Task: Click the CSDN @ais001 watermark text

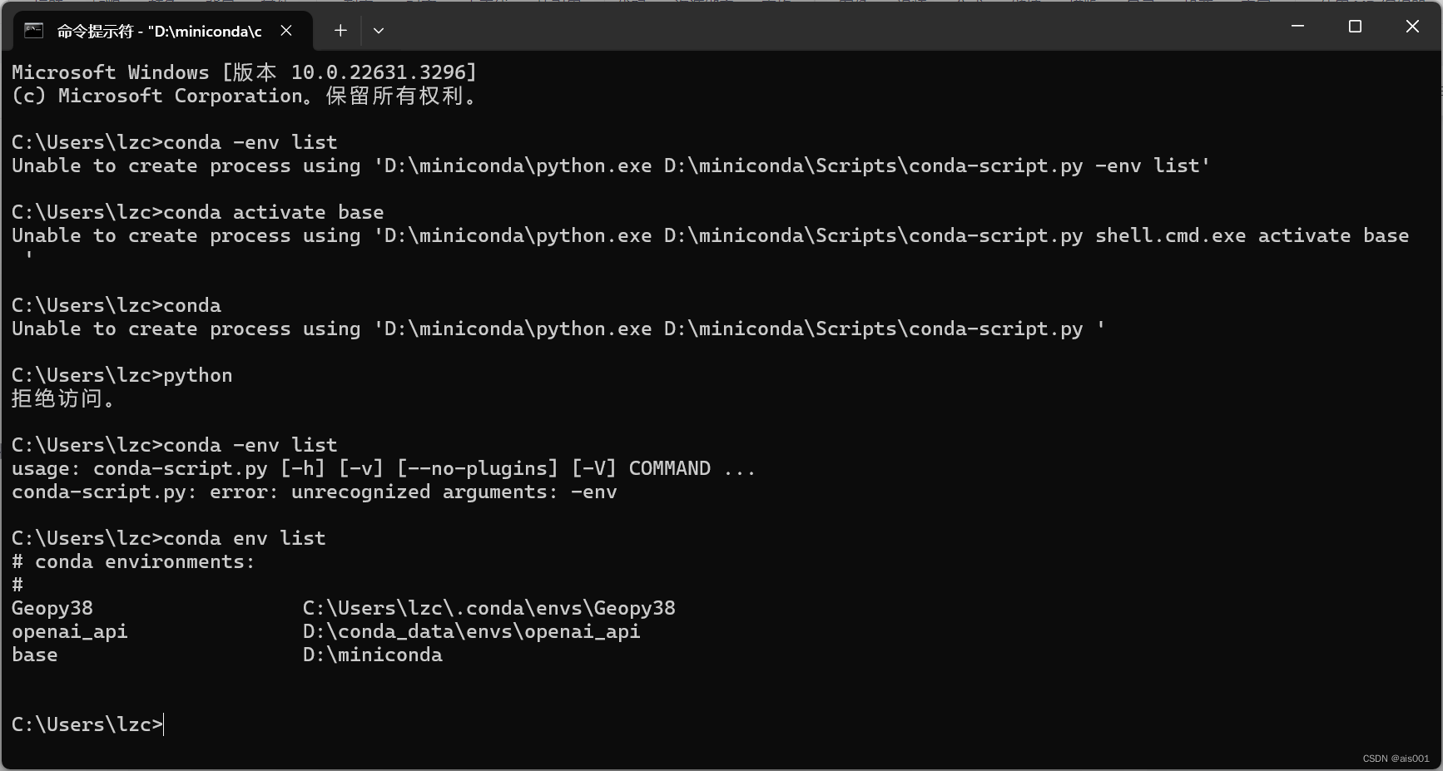Action: point(1395,759)
